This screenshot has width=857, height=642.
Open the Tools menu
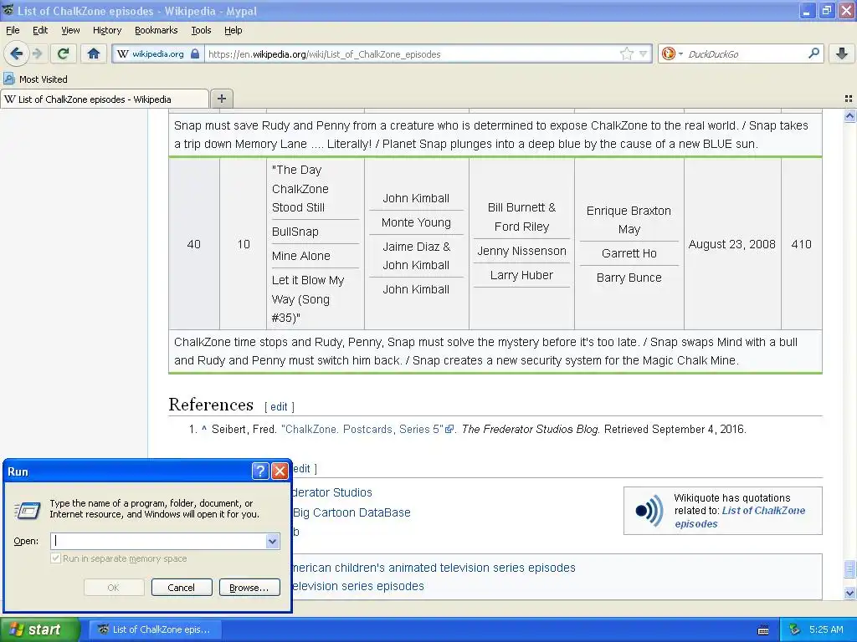coord(201,30)
